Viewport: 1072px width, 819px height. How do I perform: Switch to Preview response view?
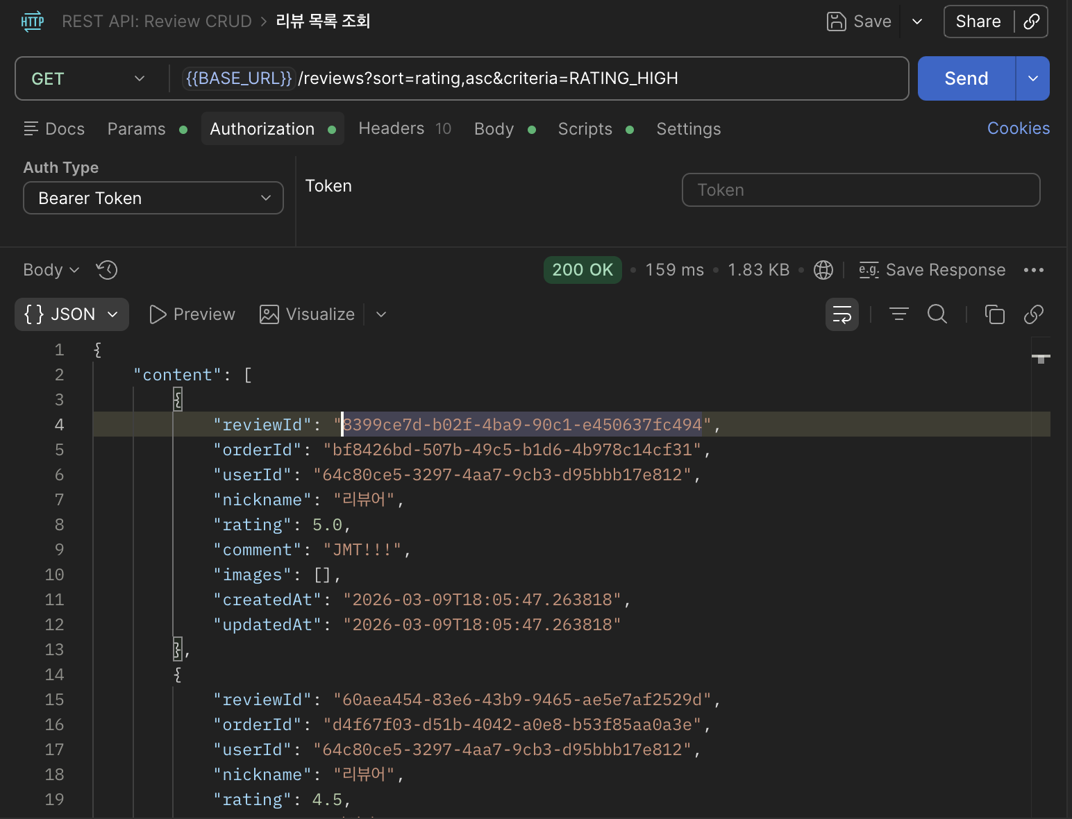(x=192, y=314)
